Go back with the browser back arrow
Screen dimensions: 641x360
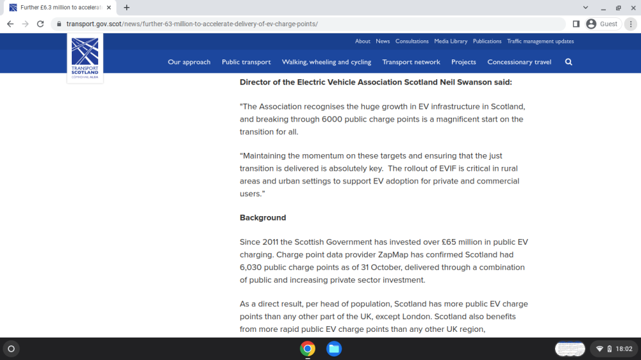(x=10, y=24)
